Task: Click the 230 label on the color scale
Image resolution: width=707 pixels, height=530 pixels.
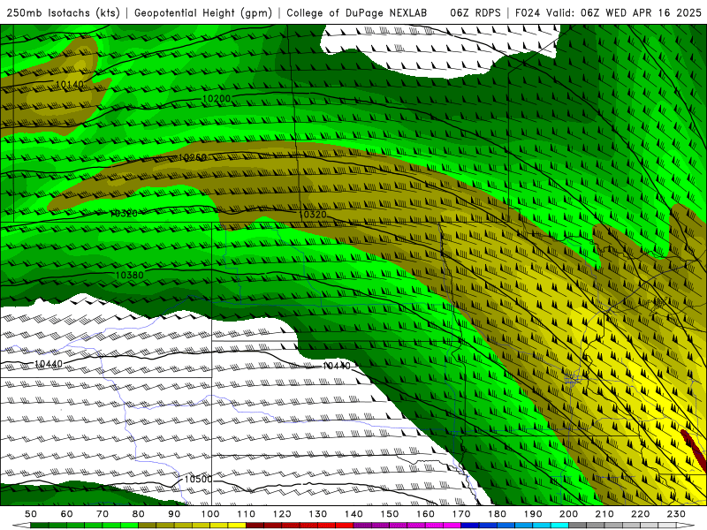Action: pyautogui.click(x=676, y=514)
